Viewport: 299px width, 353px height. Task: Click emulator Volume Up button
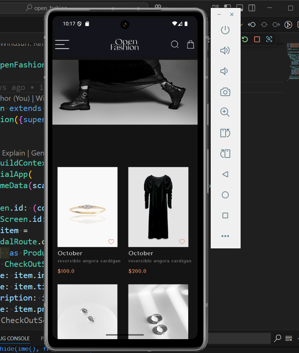225,51
